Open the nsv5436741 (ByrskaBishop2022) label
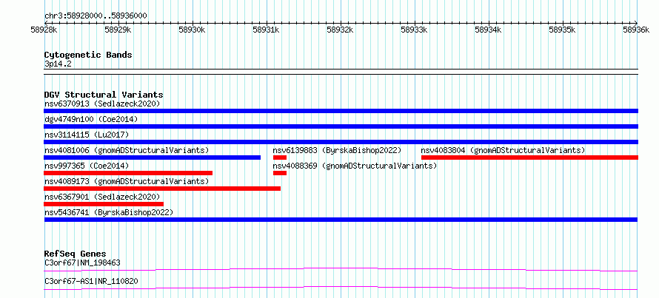This screenshot has width=659, height=298. 109,212
